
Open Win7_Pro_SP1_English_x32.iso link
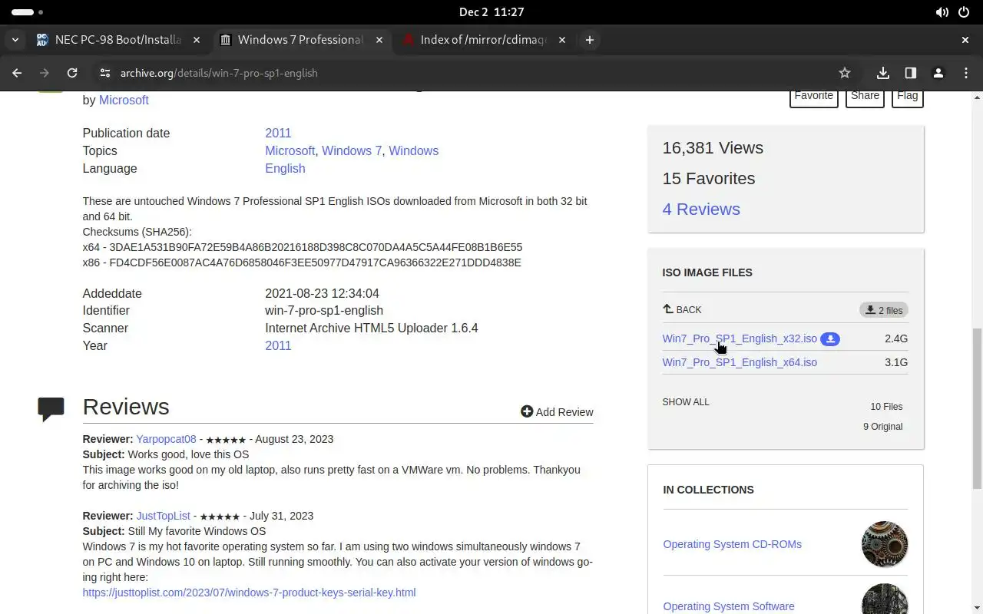[740, 338]
